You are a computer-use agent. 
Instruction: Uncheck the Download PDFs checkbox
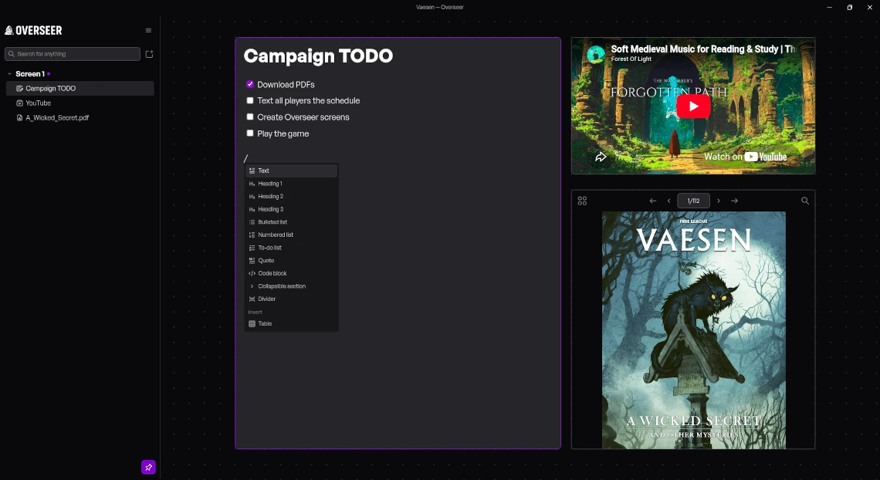(x=250, y=84)
